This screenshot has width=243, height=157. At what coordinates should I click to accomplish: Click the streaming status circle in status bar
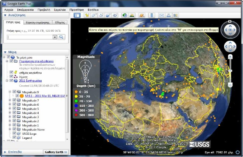point(238,152)
